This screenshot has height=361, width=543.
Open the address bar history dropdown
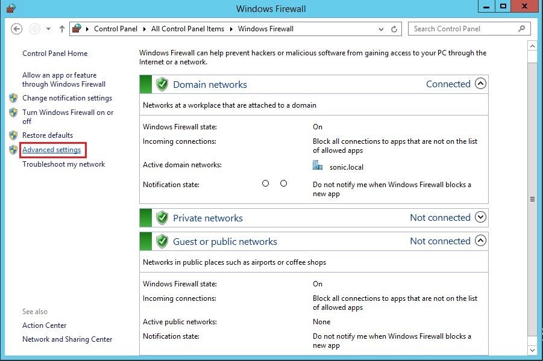(x=381, y=29)
